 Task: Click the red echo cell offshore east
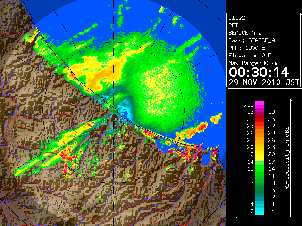(201, 127)
